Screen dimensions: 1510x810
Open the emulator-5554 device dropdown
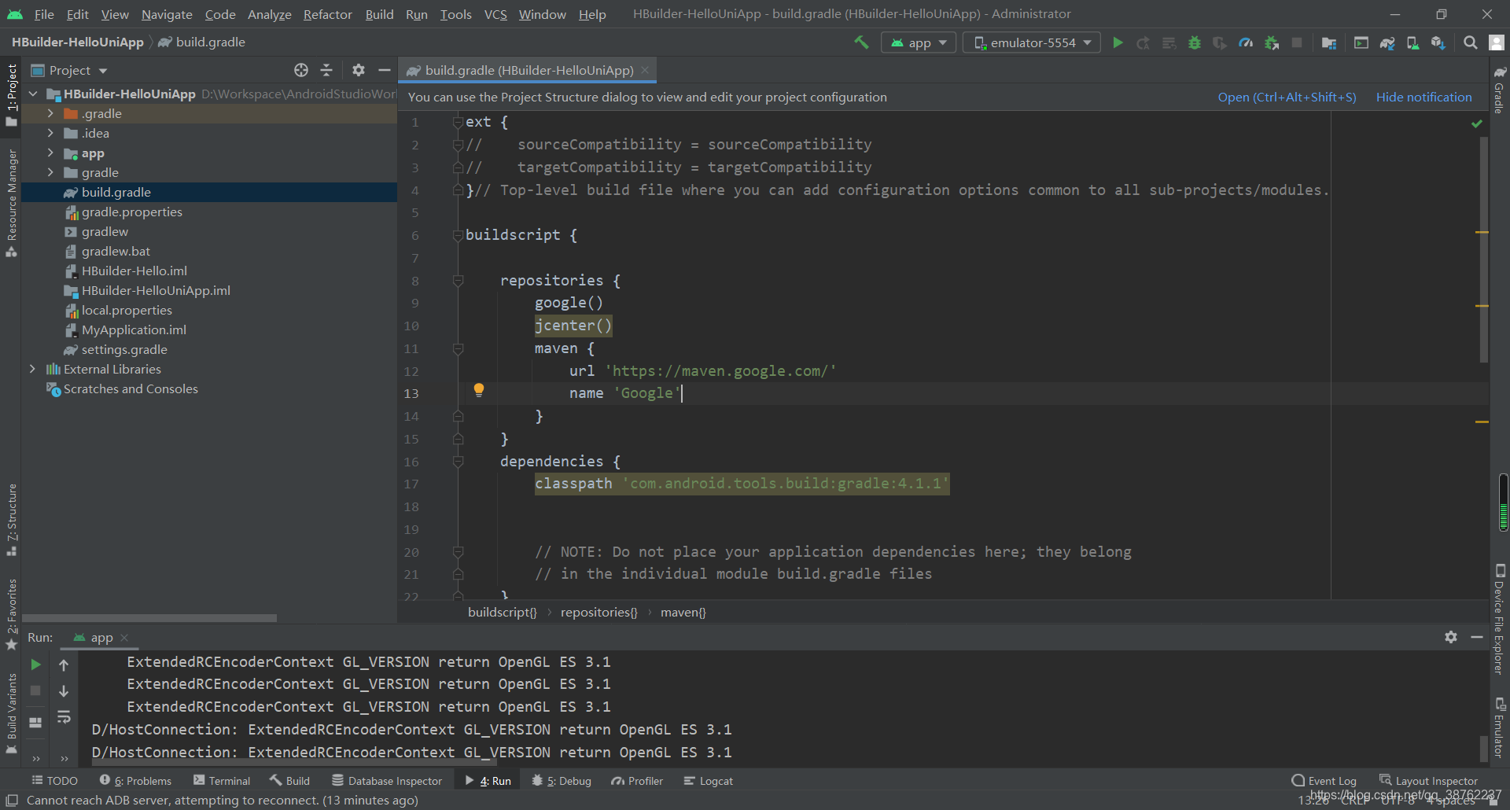tap(1032, 42)
